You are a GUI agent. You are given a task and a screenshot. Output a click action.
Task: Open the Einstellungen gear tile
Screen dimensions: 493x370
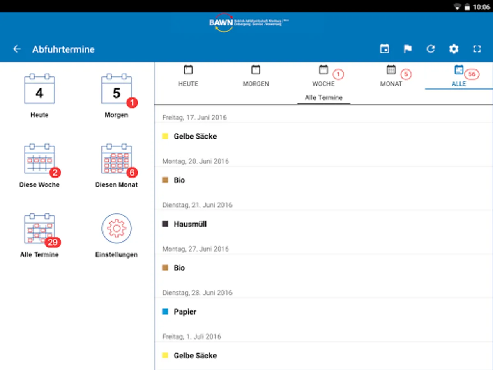(x=117, y=236)
